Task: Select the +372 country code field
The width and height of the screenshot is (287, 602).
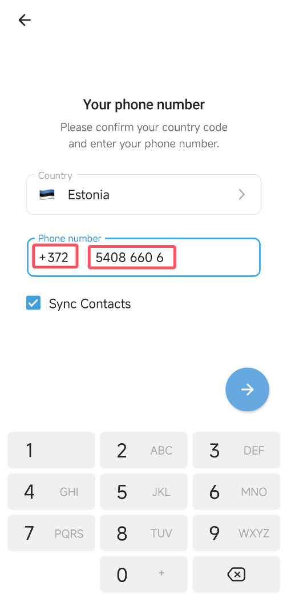Action: coord(55,257)
